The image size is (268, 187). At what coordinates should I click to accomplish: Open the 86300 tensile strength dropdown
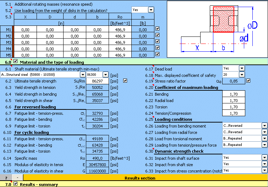tap(106, 74)
